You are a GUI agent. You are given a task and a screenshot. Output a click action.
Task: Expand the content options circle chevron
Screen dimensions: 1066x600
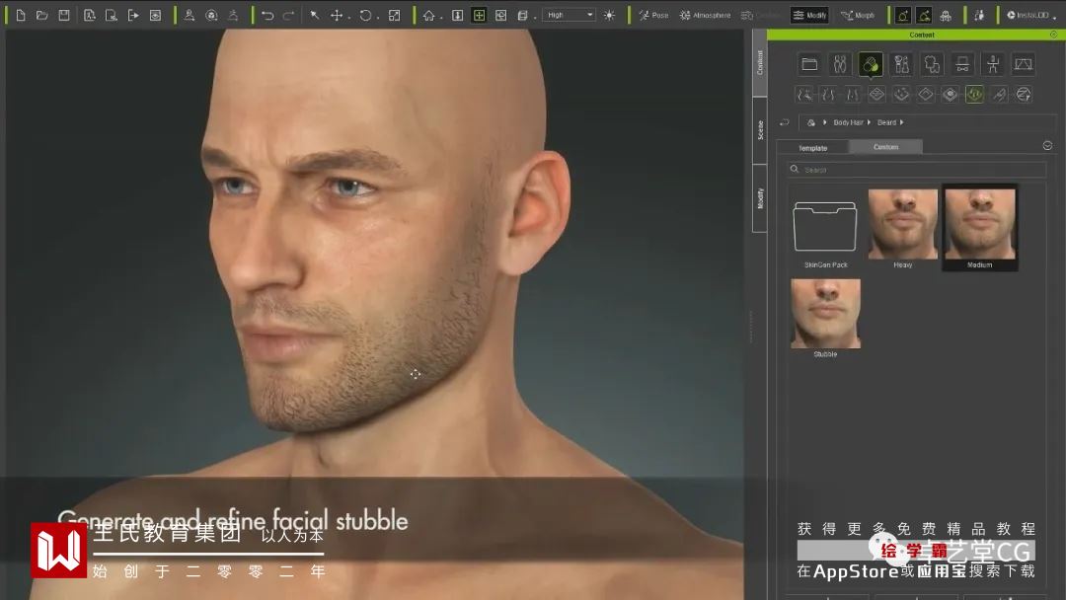[1047, 145]
